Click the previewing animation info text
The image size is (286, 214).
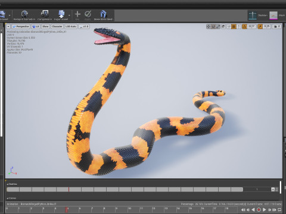(36, 32)
